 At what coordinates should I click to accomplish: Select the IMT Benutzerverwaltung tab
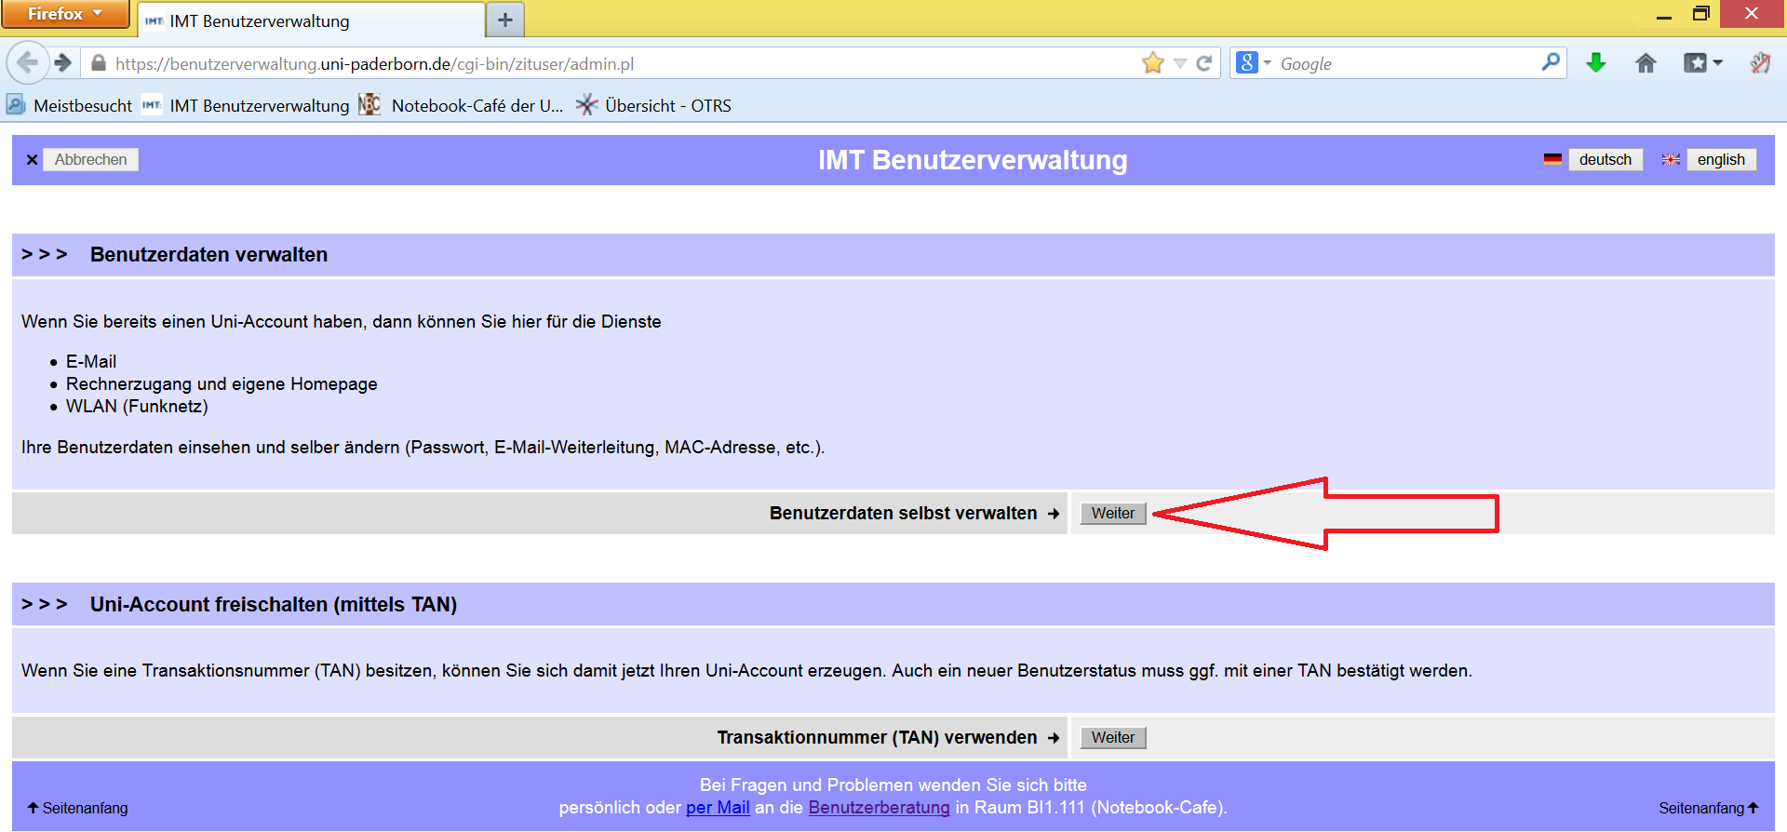coord(312,20)
